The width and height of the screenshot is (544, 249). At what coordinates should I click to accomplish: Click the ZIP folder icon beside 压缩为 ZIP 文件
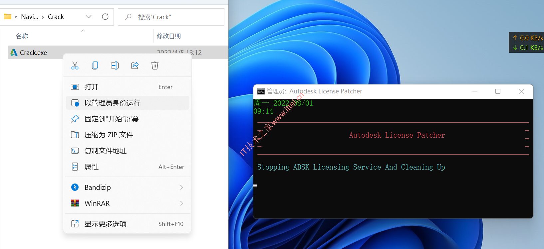click(x=75, y=135)
